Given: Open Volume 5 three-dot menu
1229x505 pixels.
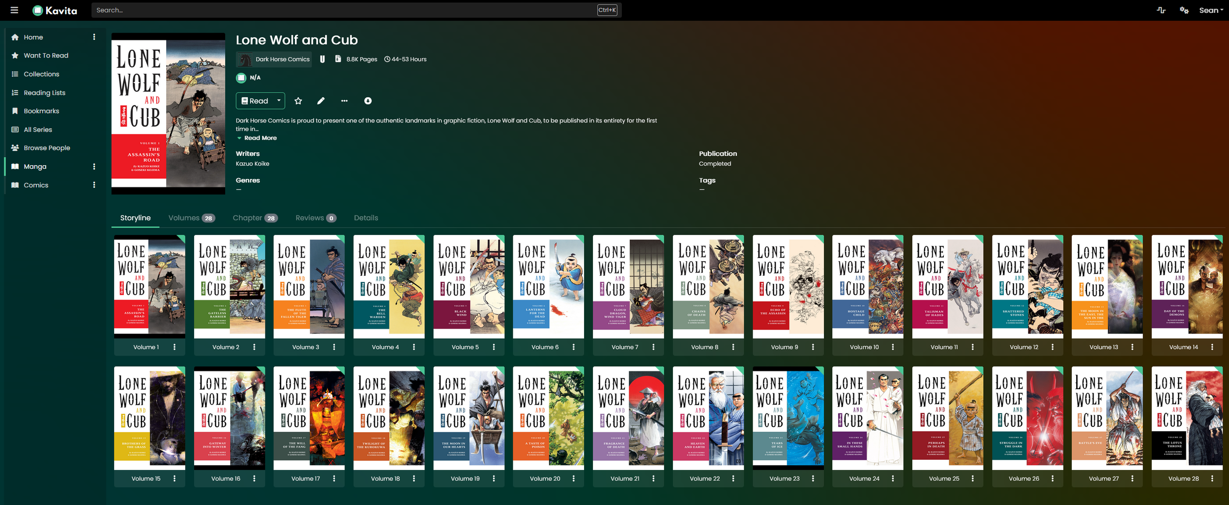Looking at the screenshot, I should 494,347.
